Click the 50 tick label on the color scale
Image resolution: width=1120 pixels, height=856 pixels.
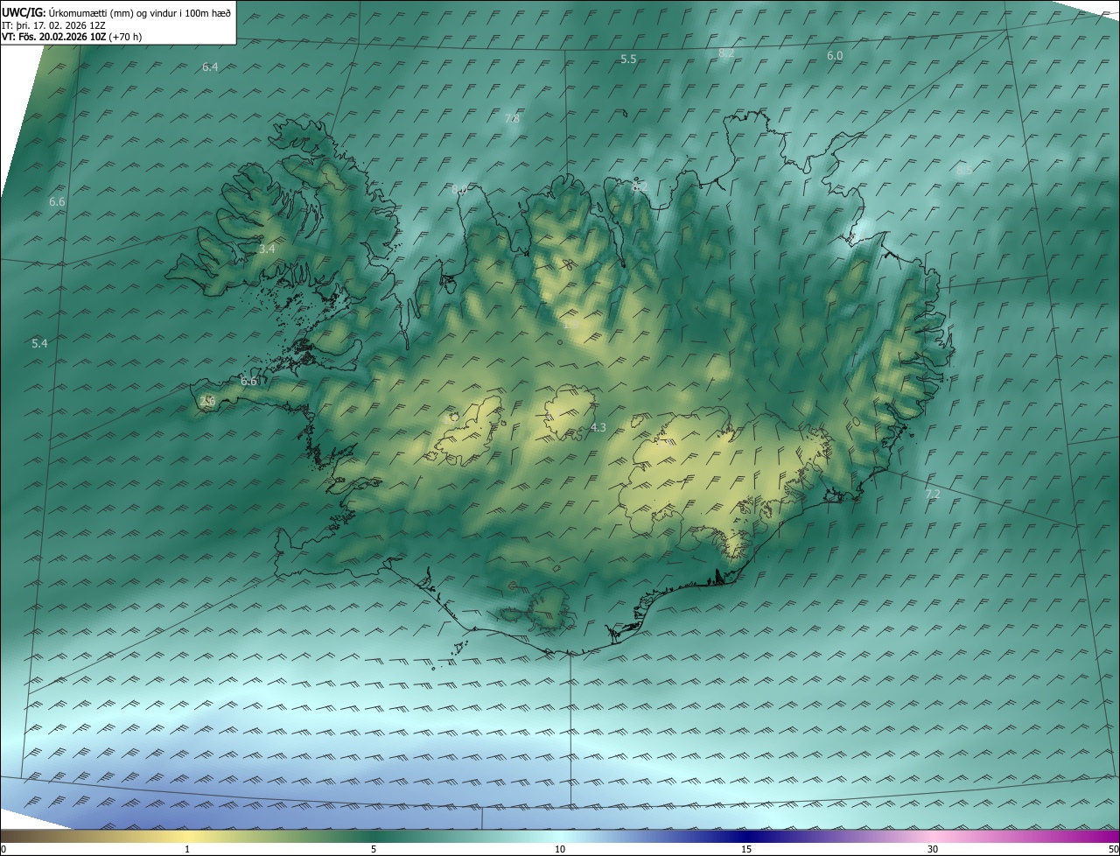coord(1113,849)
